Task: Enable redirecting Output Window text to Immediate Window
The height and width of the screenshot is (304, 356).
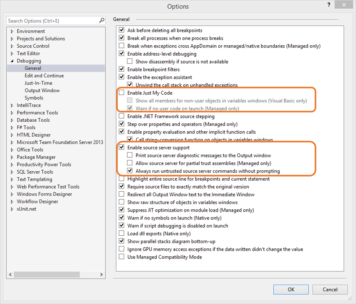Action: (121, 194)
